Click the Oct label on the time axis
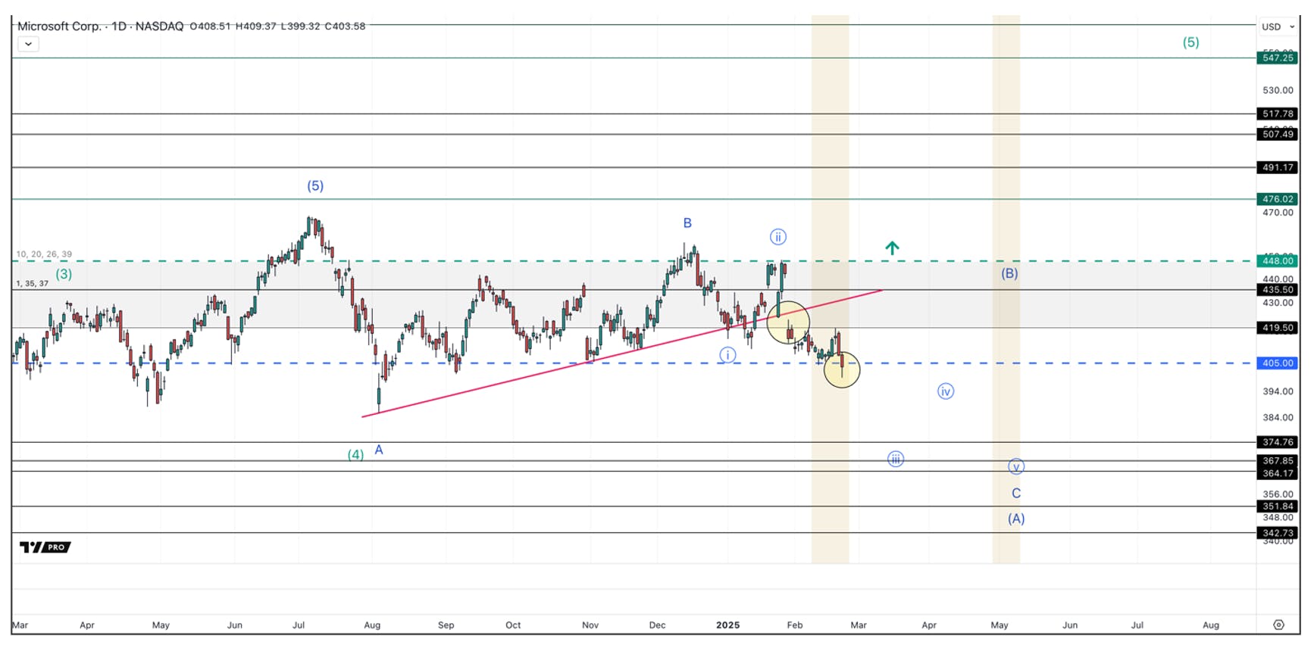 coord(513,625)
